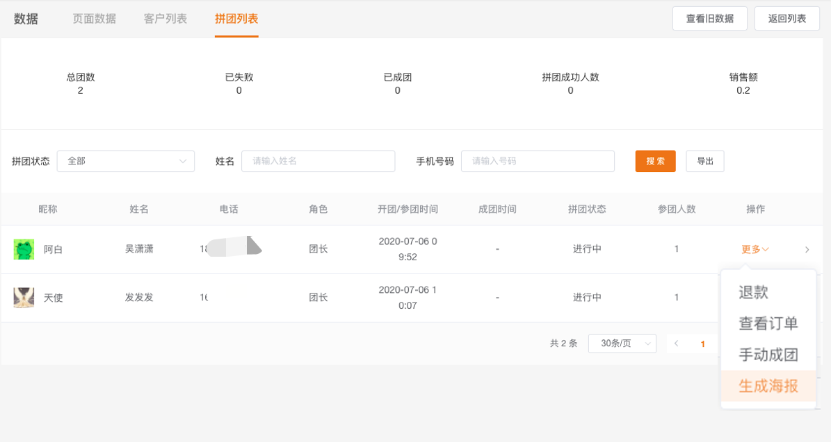The image size is (831, 442).
Task: Click the 返回列表 button
Action: pyautogui.click(x=786, y=19)
